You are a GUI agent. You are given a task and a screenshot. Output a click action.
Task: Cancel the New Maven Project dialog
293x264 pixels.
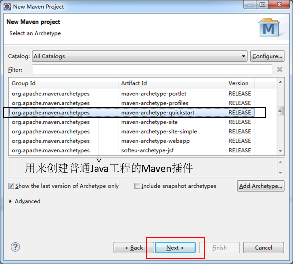(264, 248)
